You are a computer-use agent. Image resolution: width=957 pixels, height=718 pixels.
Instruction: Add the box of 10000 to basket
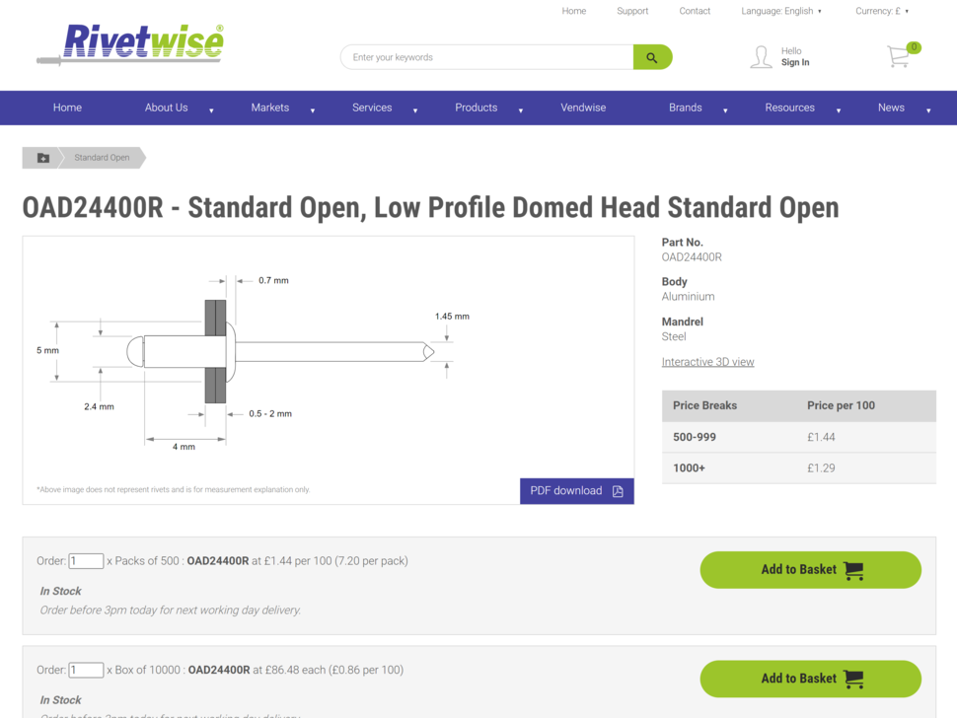pyautogui.click(x=810, y=679)
